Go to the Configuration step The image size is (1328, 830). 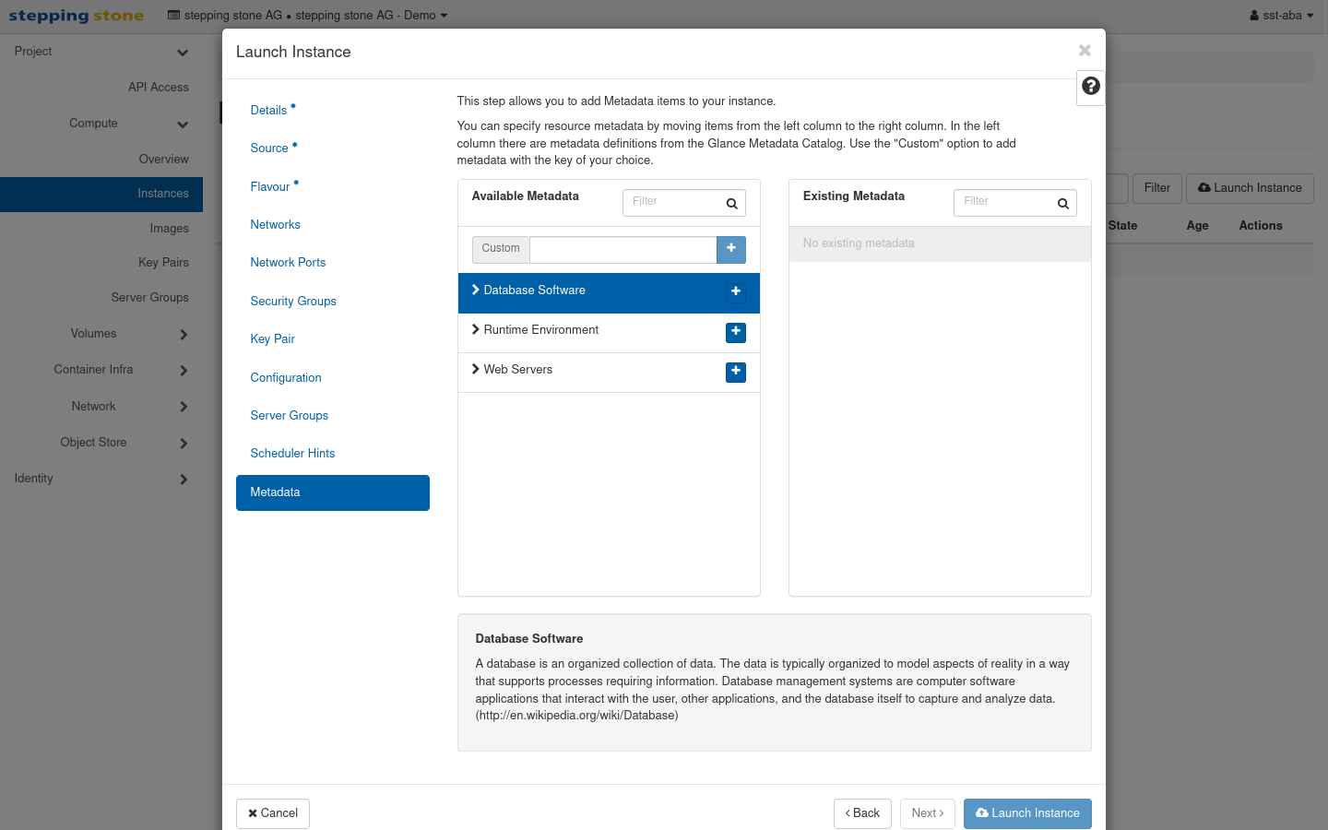[286, 377]
